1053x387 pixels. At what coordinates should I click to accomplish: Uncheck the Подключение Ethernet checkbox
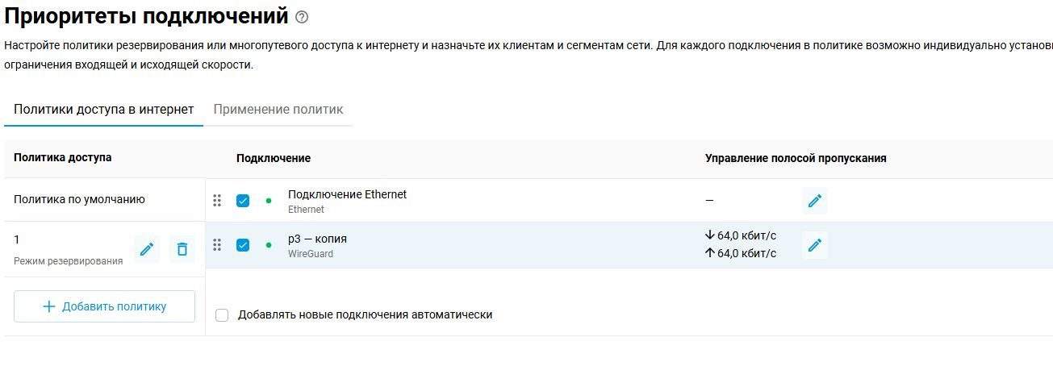coord(243,201)
